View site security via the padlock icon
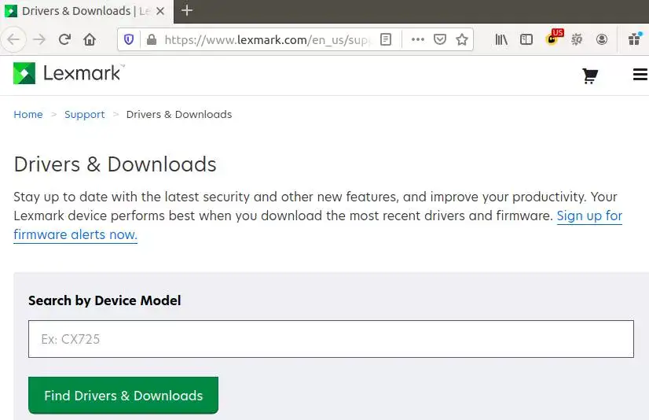The image size is (649, 420). (x=152, y=40)
